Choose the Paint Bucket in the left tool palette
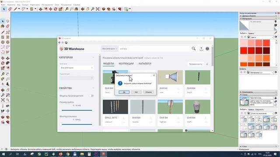Viewport: 280px width, 157px height. [x=3, y=26]
